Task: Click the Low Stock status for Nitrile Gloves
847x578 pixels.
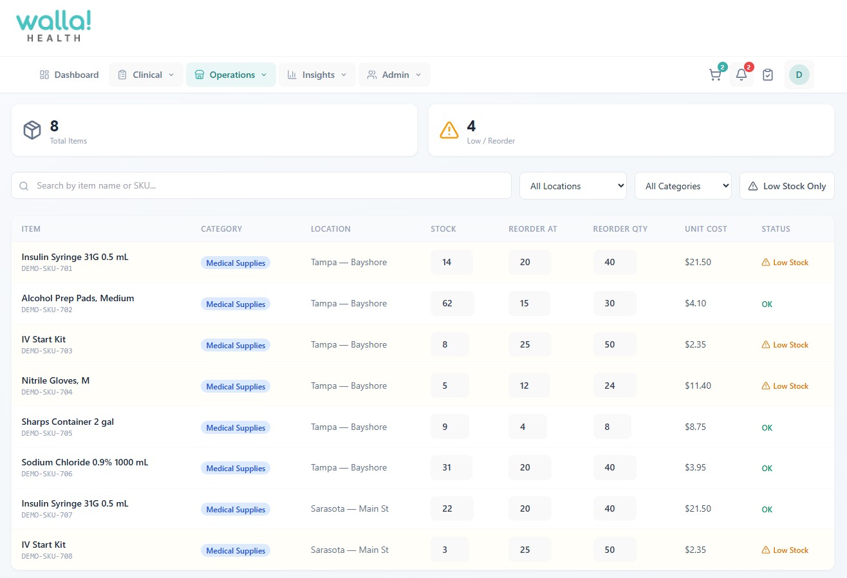Action: pos(785,386)
